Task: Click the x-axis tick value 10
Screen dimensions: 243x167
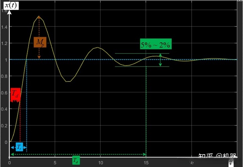Action: 101,163
